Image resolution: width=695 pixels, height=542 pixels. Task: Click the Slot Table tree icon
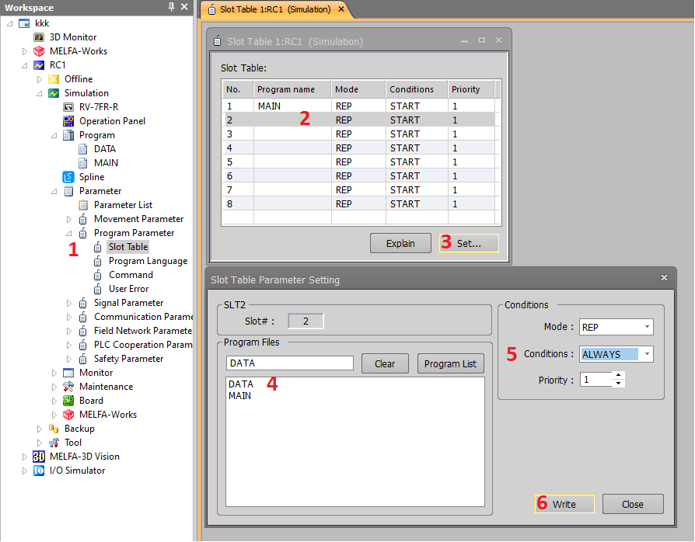pos(97,247)
